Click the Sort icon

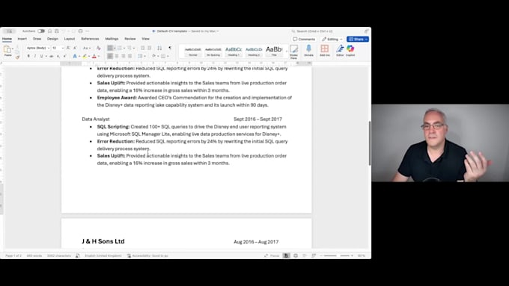coord(159,48)
